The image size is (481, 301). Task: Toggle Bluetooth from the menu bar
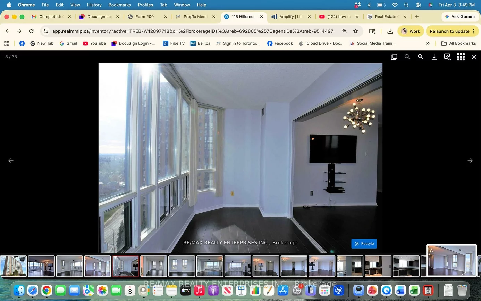pos(369,5)
